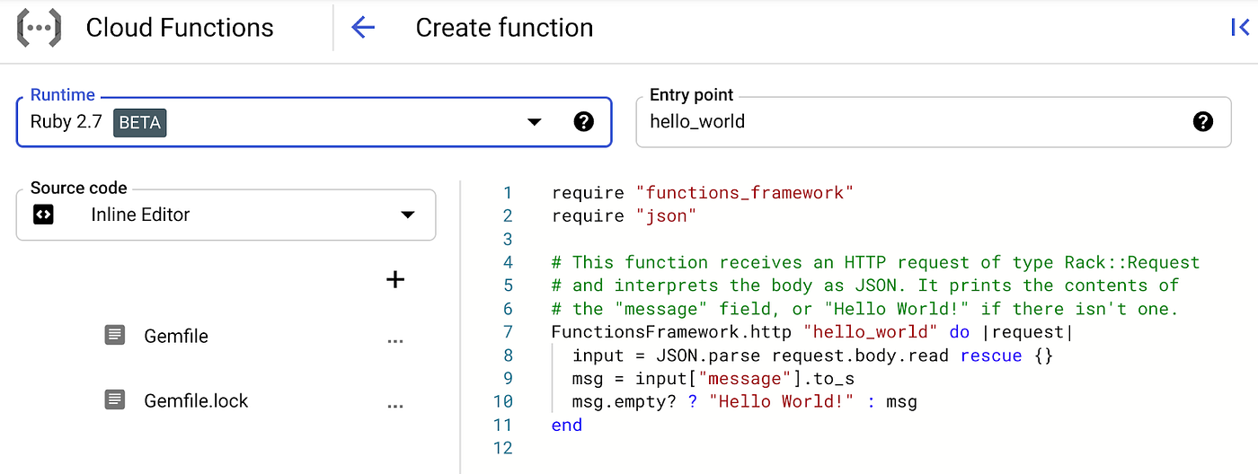Screen dimensions: 1258x474
Task: Open the Runtime help question mark
Action: 584,121
